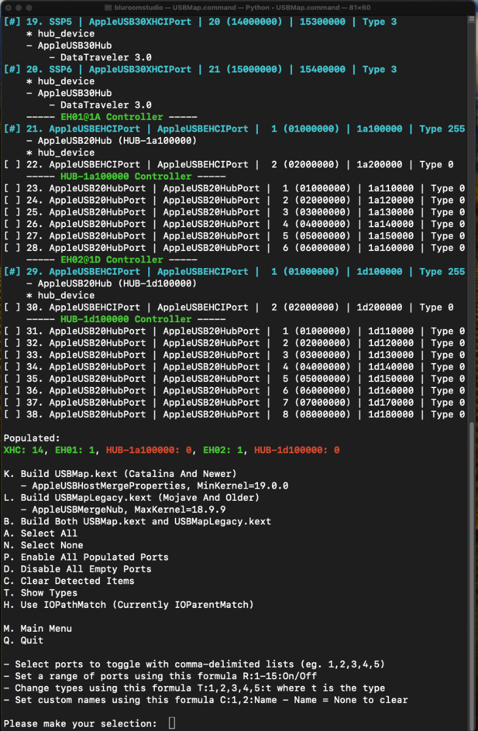Click option 'A. Select All'
This screenshot has height=731, width=478.
pos(40,533)
